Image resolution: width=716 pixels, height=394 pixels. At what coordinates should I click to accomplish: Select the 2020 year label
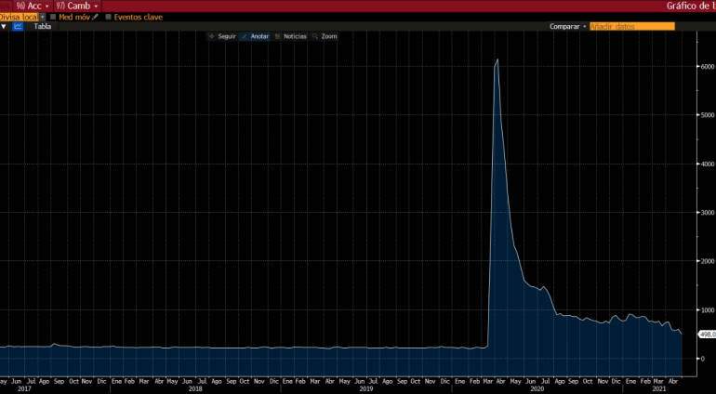click(537, 389)
